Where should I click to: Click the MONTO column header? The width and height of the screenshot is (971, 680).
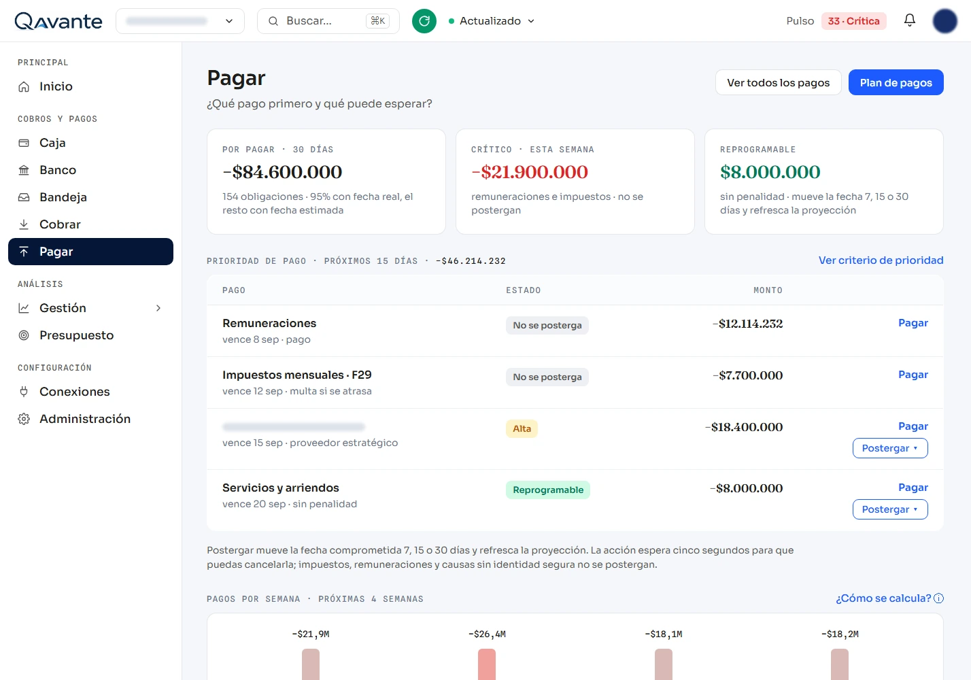tap(768, 290)
